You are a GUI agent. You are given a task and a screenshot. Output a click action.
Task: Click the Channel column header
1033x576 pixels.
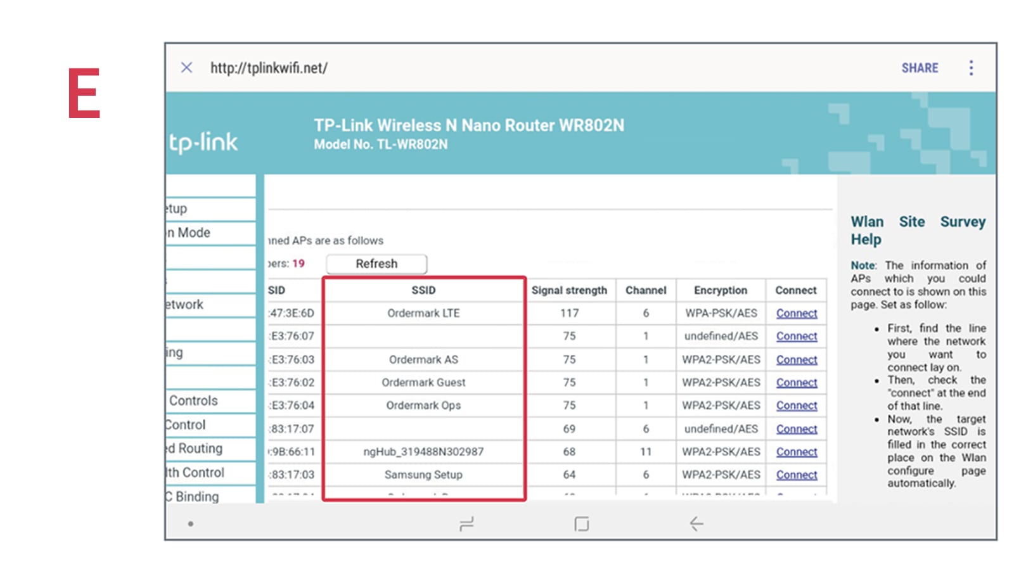(x=646, y=290)
